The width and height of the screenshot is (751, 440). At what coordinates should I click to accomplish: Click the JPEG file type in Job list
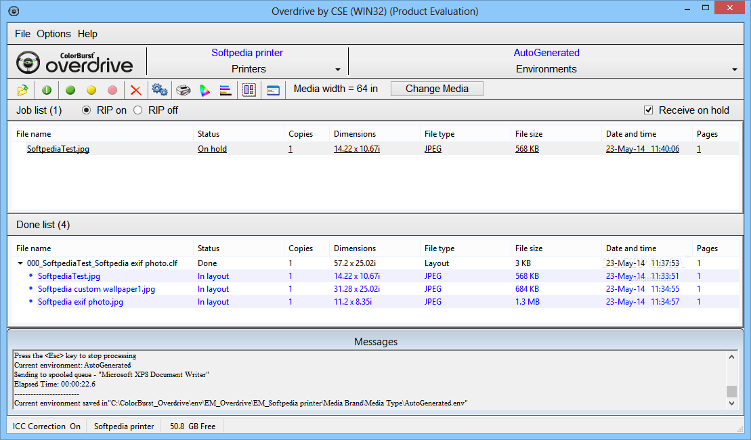[x=433, y=148]
